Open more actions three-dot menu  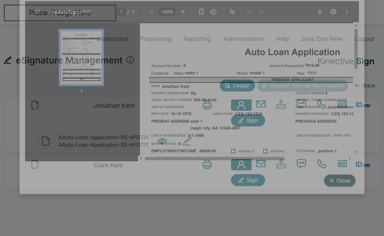tap(347, 12)
